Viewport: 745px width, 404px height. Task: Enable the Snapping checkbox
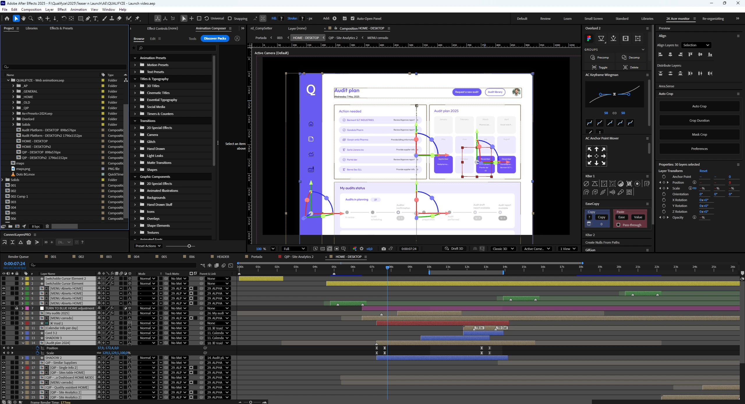[x=230, y=18]
